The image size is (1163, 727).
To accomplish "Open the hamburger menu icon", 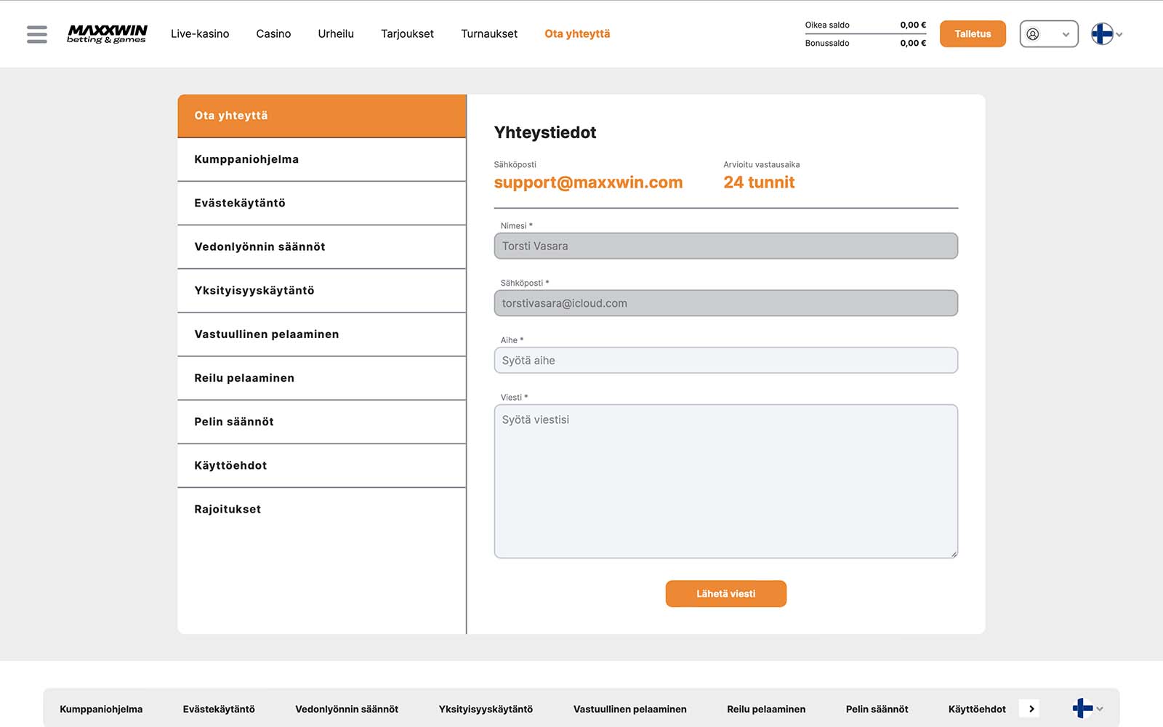I will [x=36, y=34].
